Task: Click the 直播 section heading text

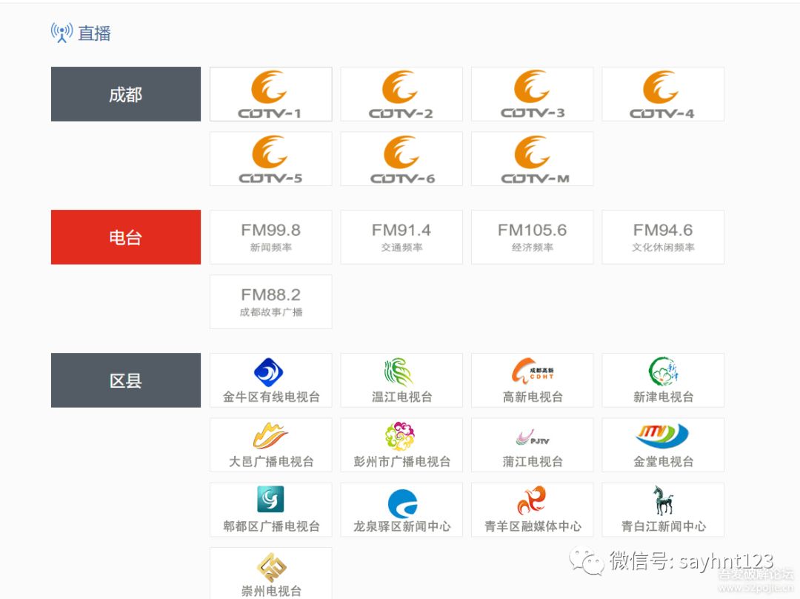Action: point(94,33)
